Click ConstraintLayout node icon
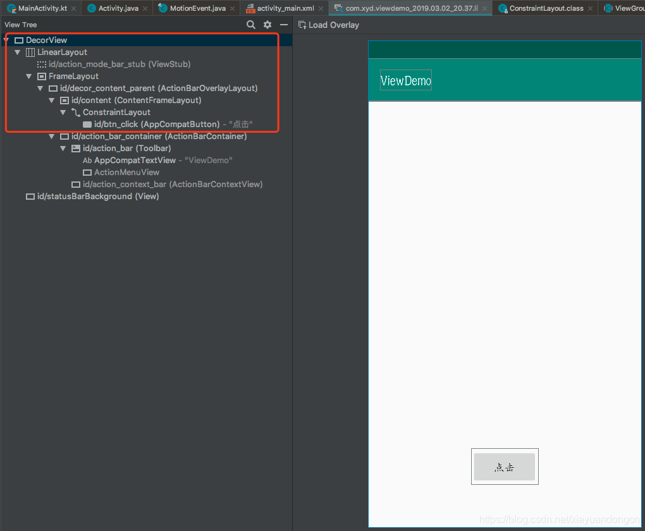This screenshot has width=645, height=531. point(76,113)
